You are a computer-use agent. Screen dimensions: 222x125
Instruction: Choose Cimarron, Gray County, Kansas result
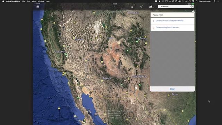[x=172, y=28]
